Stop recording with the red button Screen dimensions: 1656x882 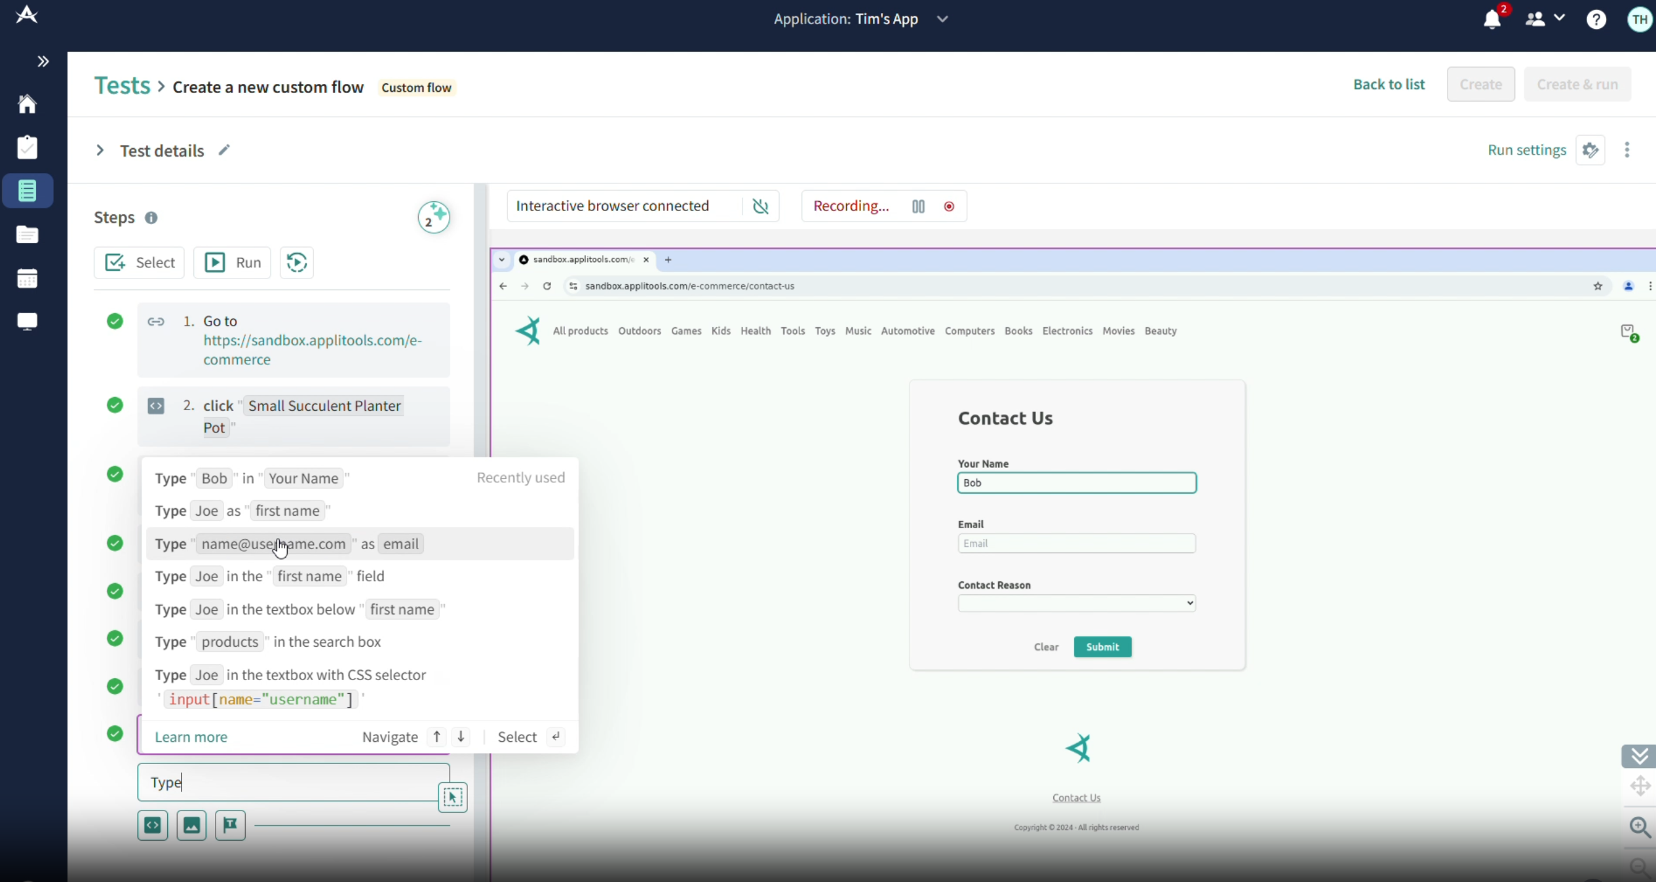(x=949, y=206)
